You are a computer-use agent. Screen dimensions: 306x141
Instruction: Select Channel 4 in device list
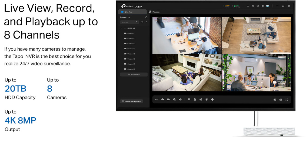129,49
